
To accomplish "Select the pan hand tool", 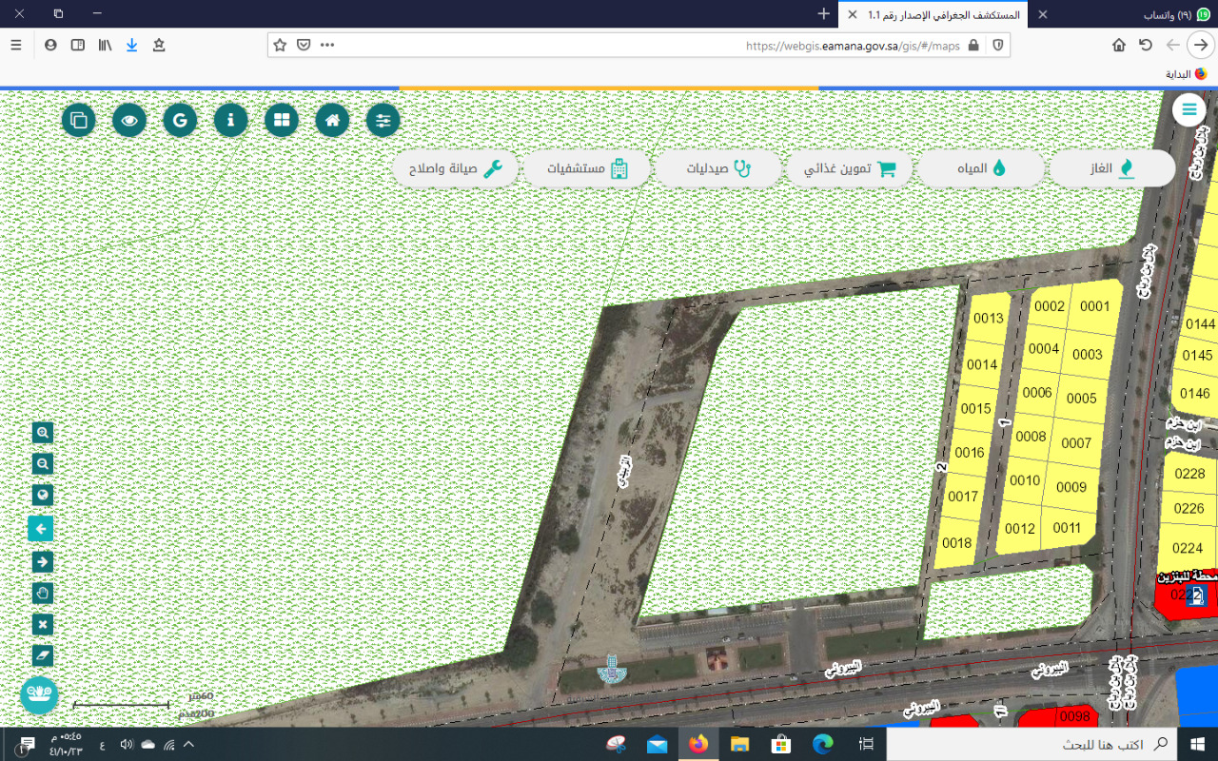I will 42,594.
